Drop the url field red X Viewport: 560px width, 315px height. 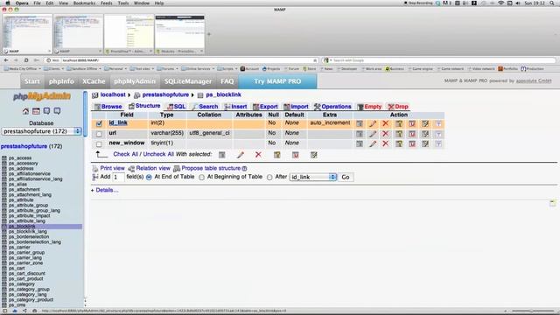coord(385,134)
